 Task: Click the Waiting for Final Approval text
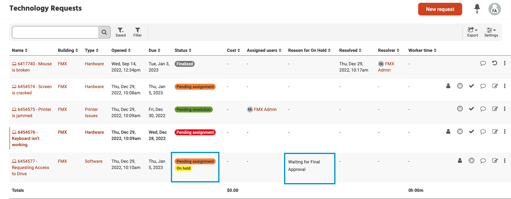tap(304, 166)
